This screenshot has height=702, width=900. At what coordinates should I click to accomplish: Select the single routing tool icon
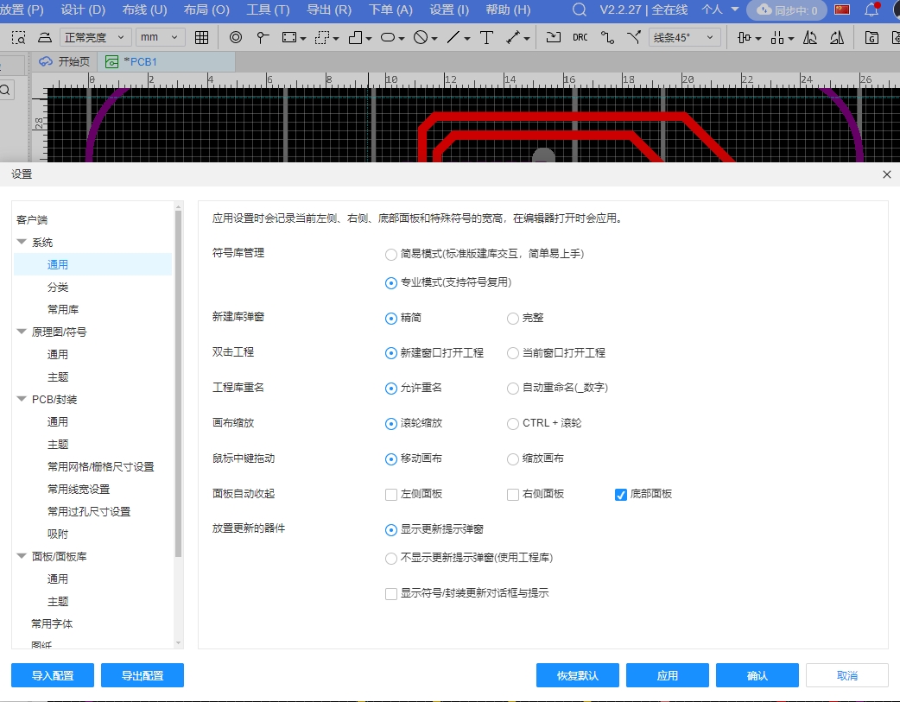pyautogui.click(x=607, y=38)
